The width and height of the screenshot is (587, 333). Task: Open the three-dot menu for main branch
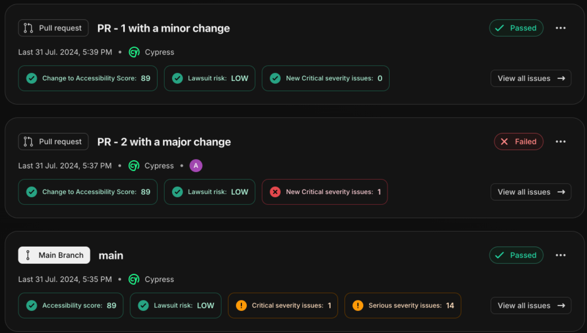click(x=561, y=255)
